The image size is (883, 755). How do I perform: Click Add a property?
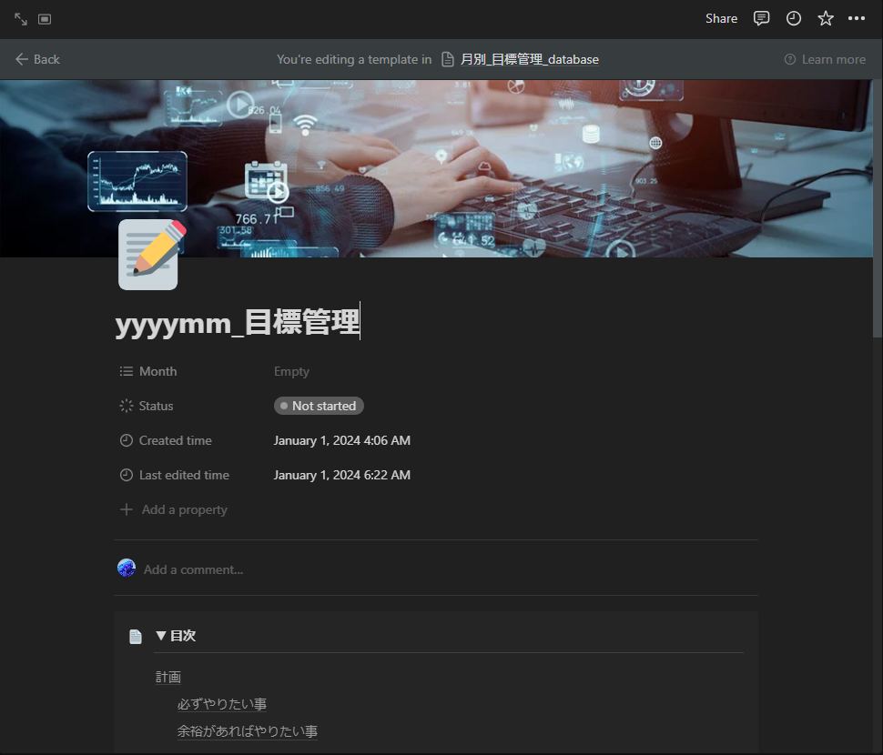174,509
